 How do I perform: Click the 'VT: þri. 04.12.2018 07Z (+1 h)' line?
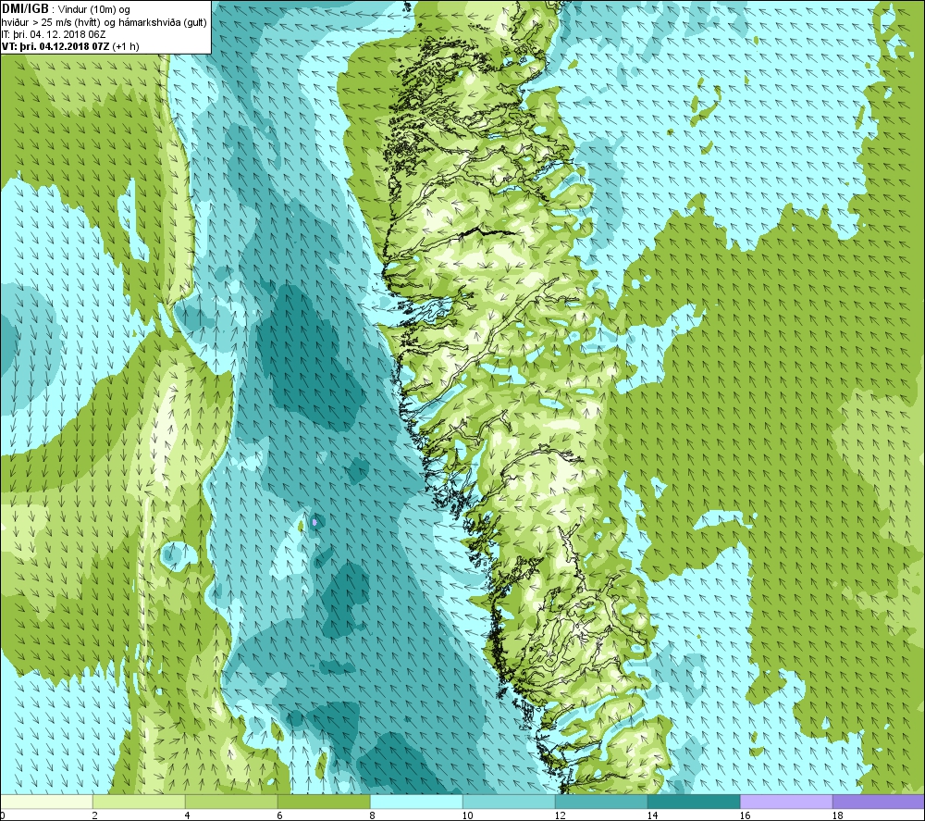(x=70, y=46)
